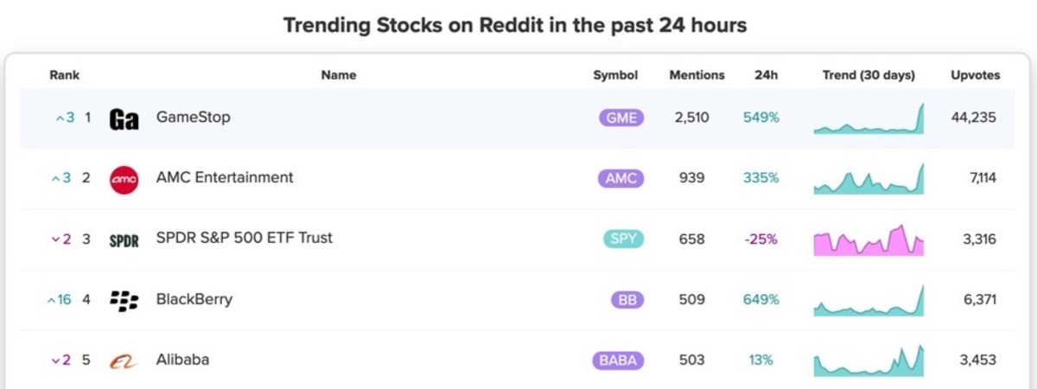
Task: View GameStop 30-day trend sparkline
Action: click(x=868, y=118)
